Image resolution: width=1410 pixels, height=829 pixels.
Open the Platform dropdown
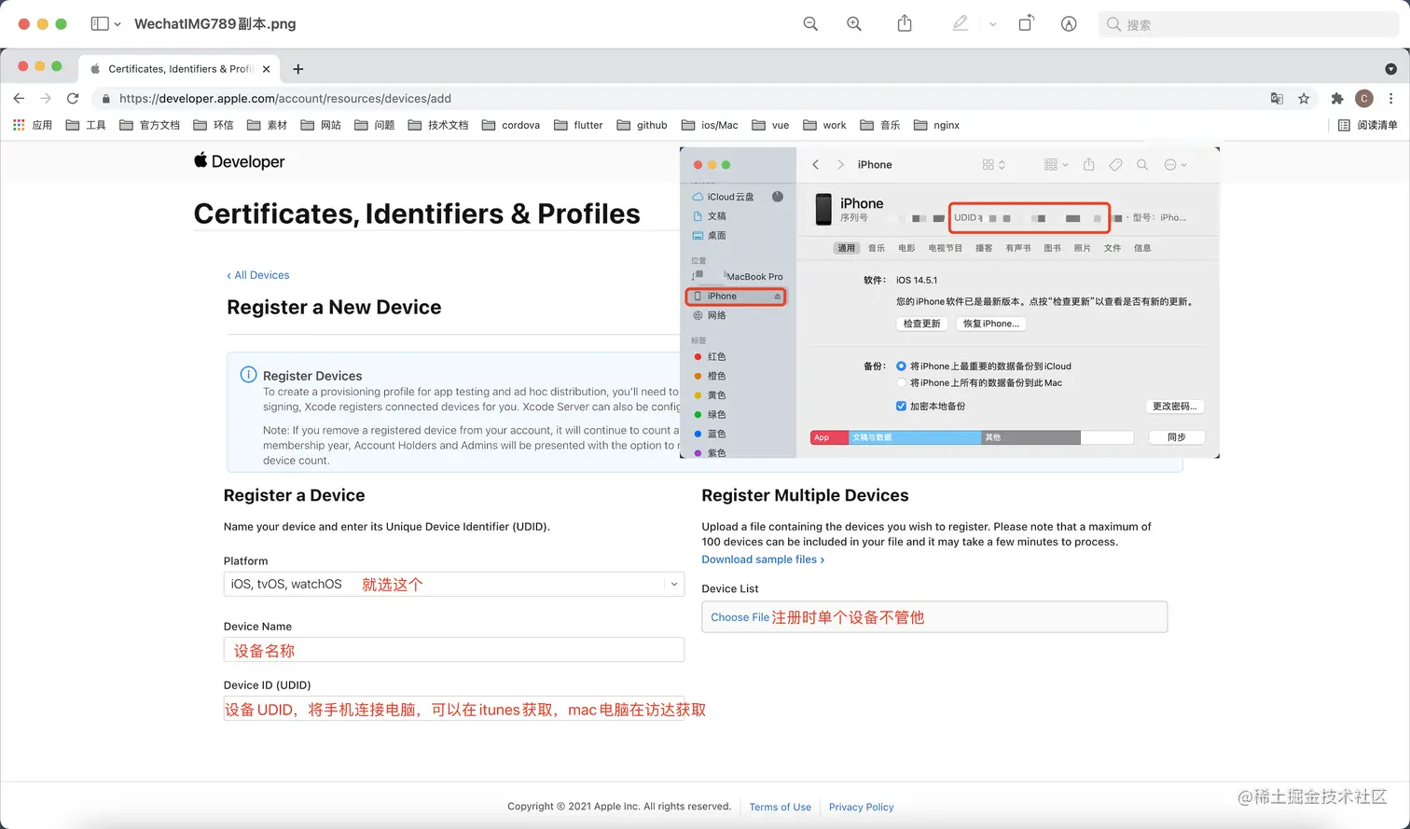click(x=454, y=584)
